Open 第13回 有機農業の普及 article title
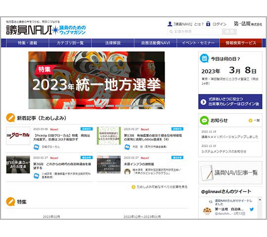The height and width of the screenshot is (237, 267). click(x=153, y=137)
